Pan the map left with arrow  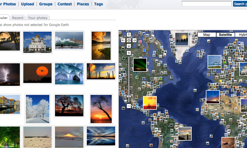coord(123,40)
